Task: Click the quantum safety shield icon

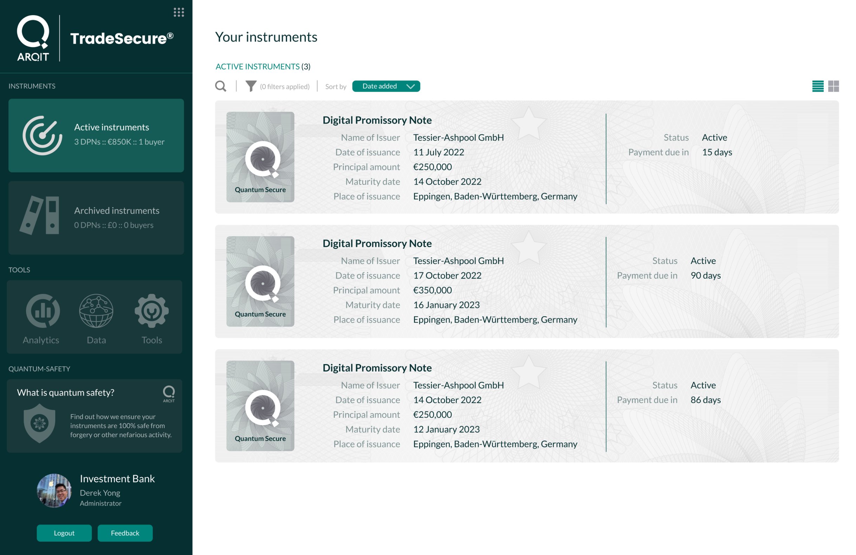Action: coord(39,423)
